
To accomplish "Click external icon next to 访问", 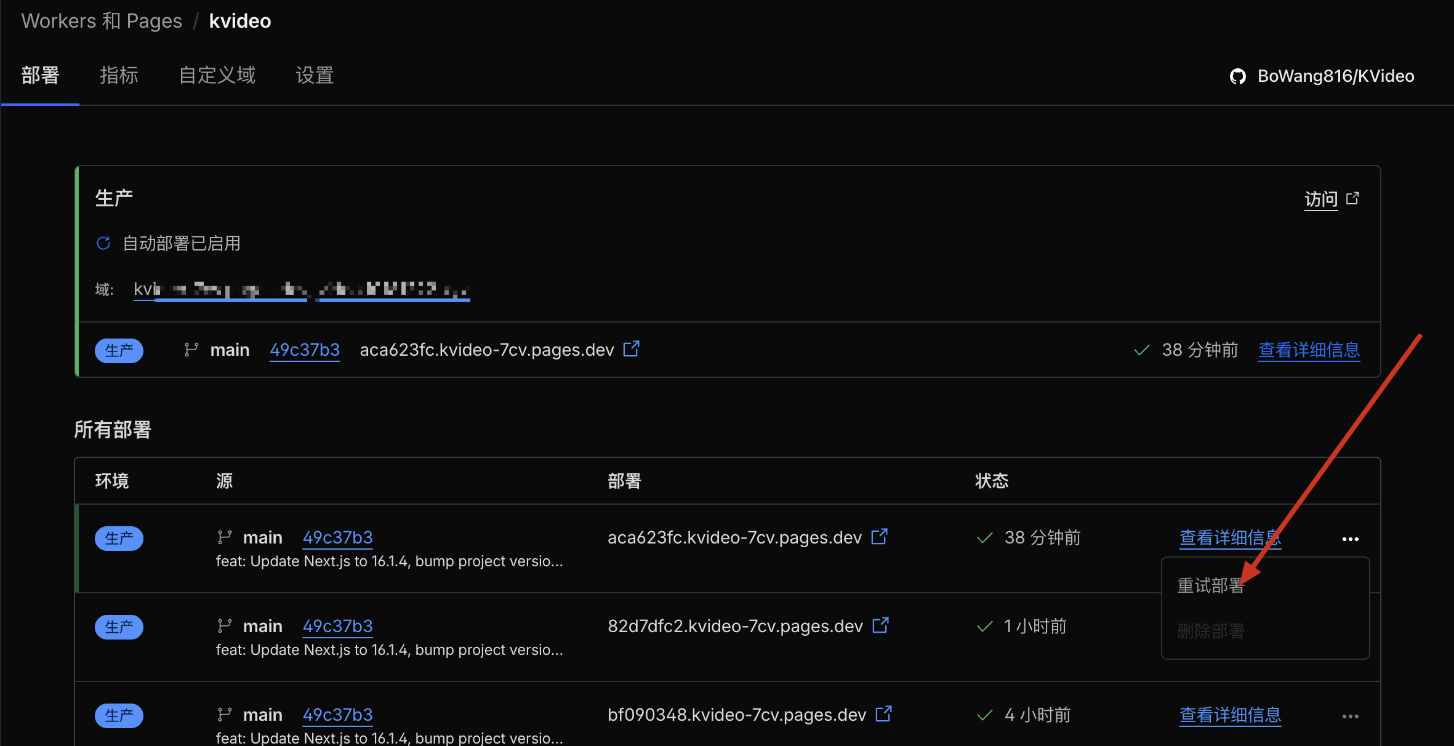I will pos(1353,198).
